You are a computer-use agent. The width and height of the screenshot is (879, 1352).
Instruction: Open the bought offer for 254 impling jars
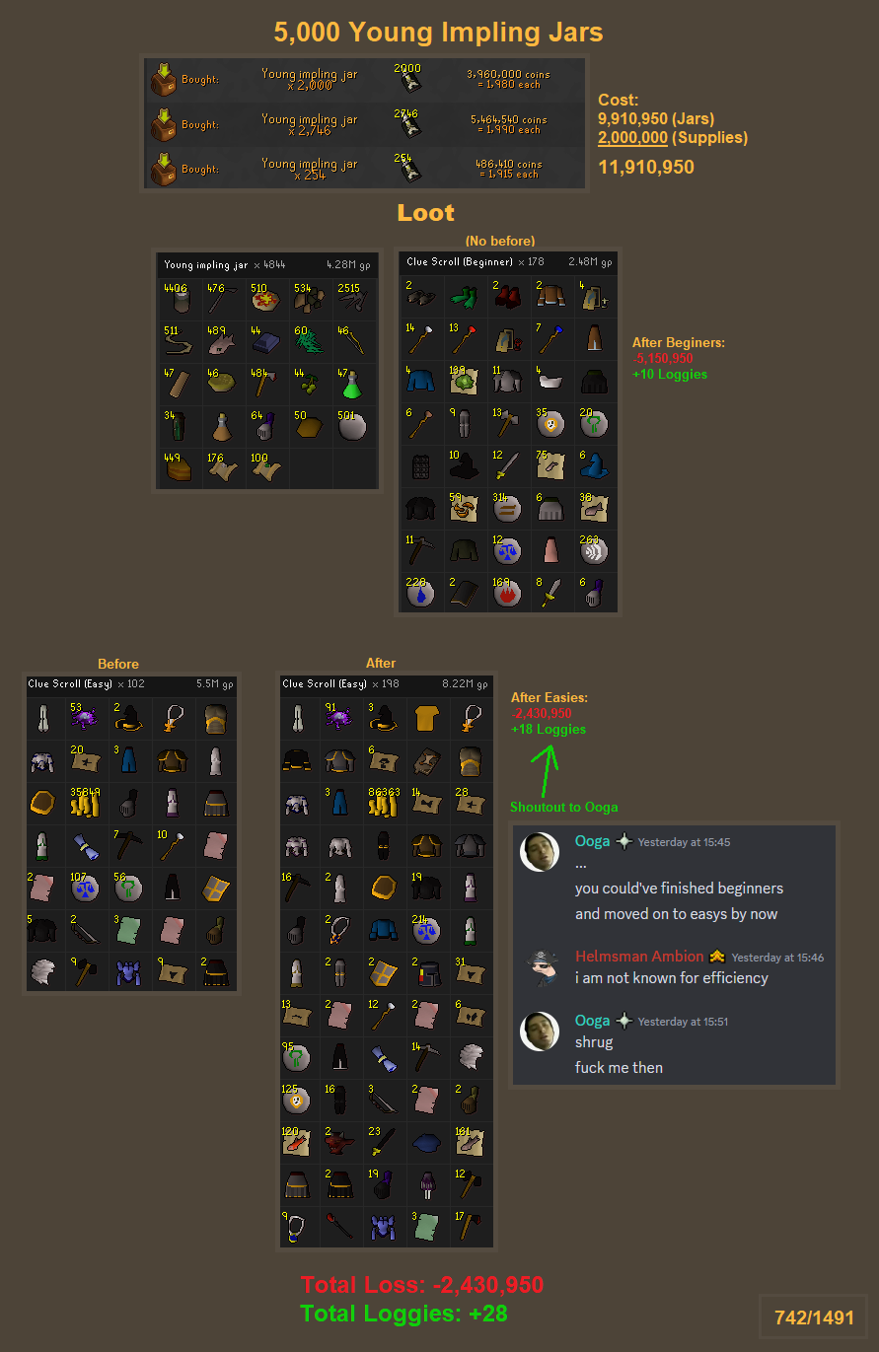364,169
